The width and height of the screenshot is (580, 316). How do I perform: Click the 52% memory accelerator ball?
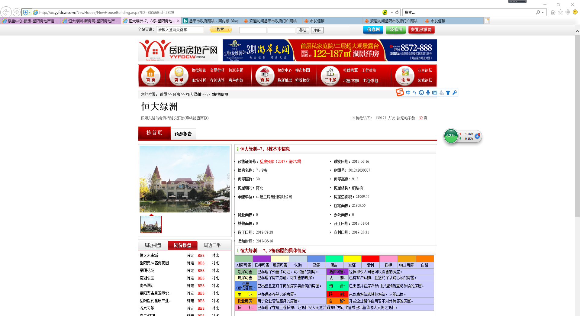point(450,136)
